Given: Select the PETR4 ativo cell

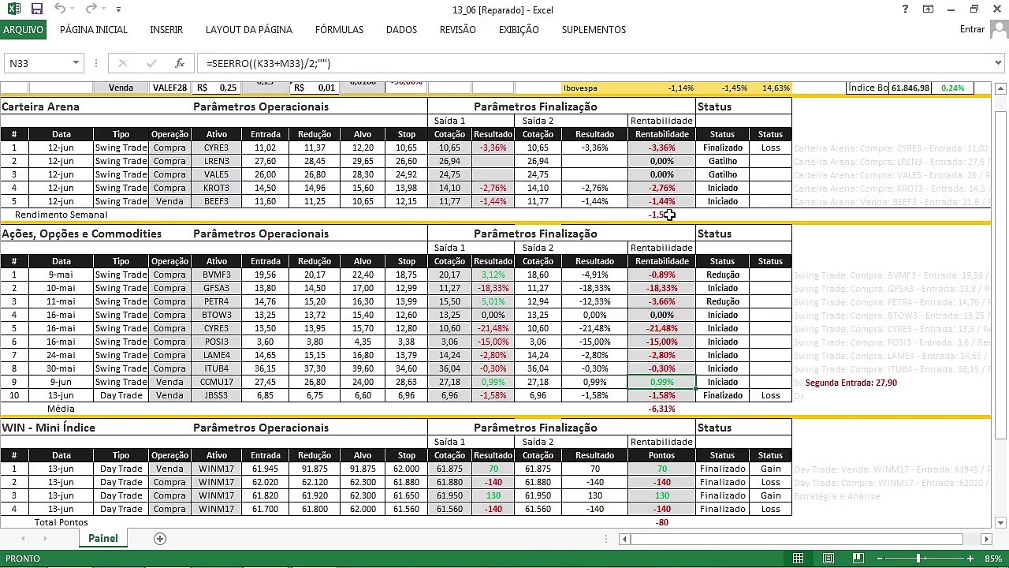Looking at the screenshot, I should (216, 301).
